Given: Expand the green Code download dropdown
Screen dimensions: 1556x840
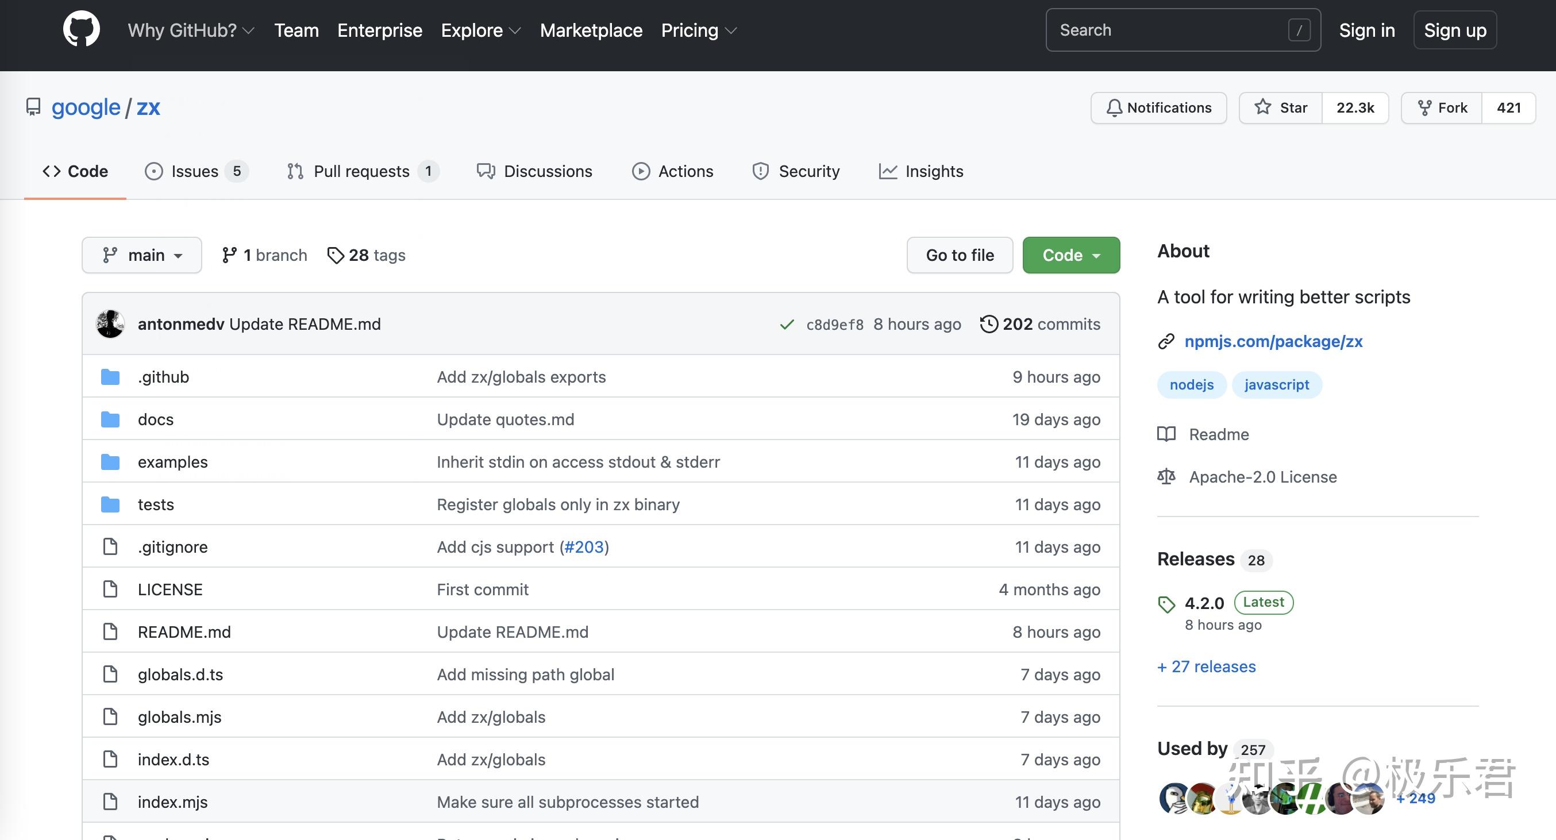Looking at the screenshot, I should point(1070,255).
